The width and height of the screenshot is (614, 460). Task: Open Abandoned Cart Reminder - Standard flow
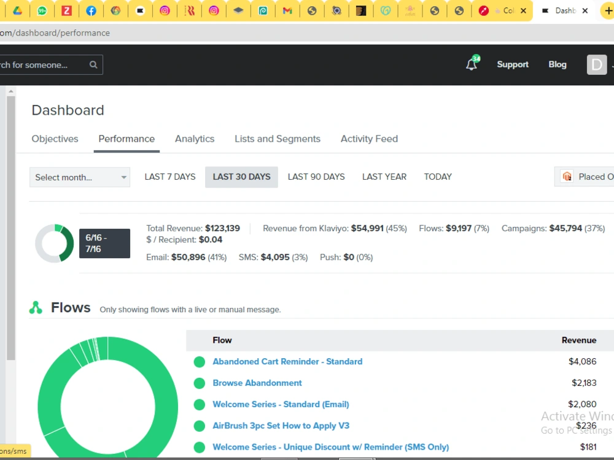287,362
